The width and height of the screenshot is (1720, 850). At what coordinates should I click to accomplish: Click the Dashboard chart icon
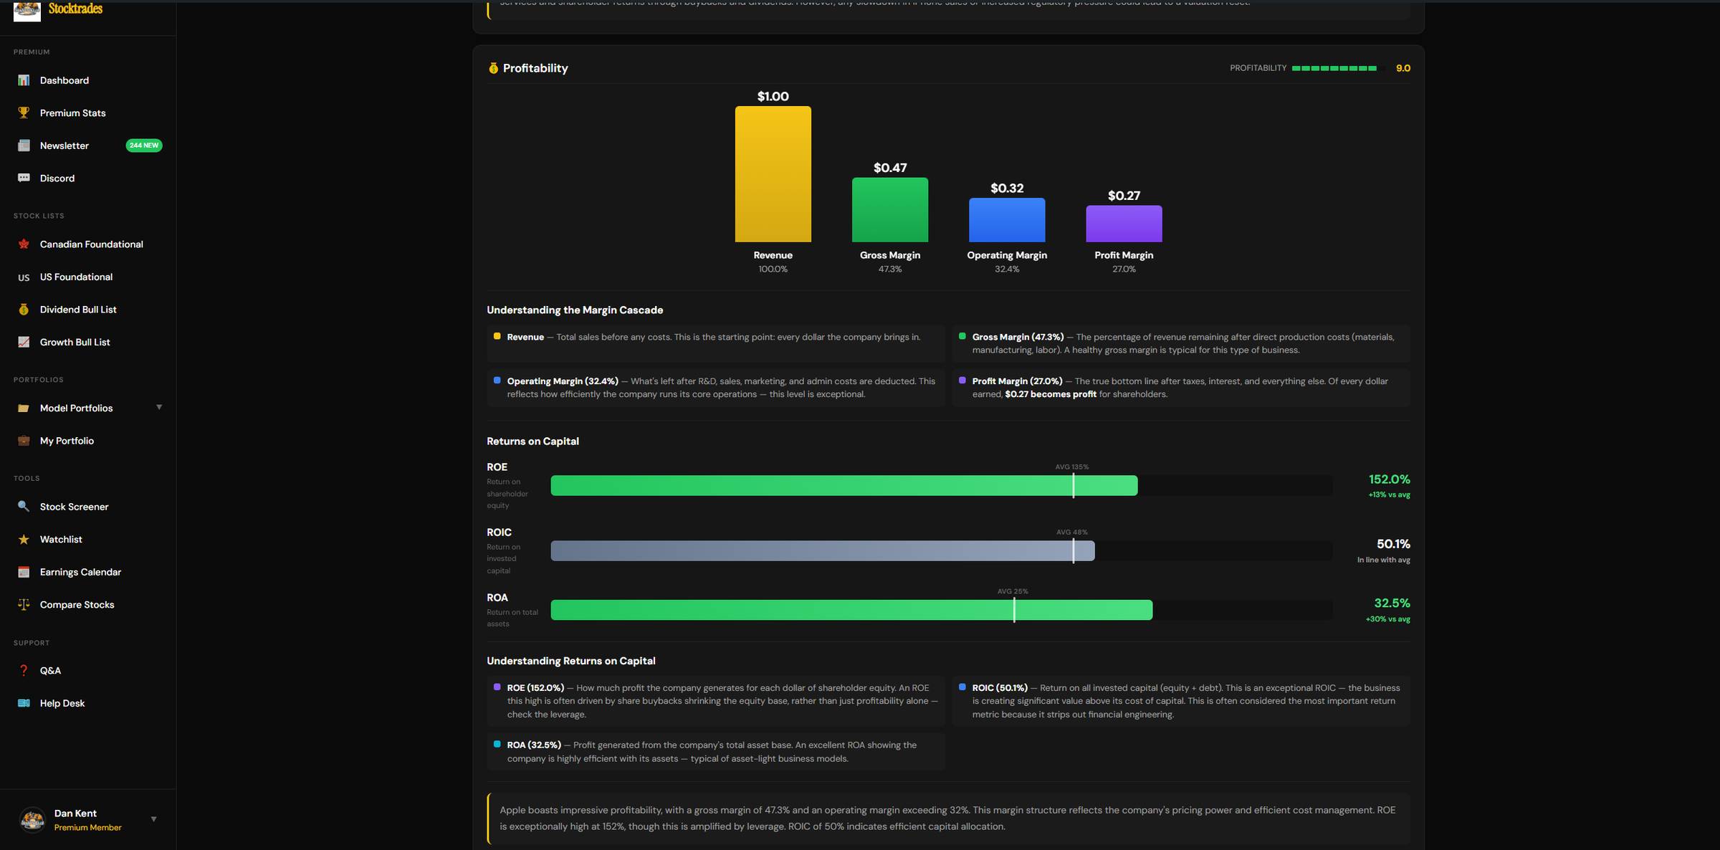pyautogui.click(x=24, y=80)
